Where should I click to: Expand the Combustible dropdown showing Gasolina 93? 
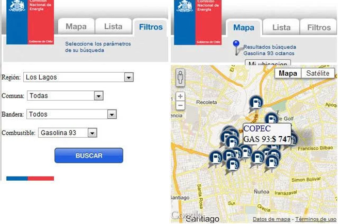click(x=68, y=133)
